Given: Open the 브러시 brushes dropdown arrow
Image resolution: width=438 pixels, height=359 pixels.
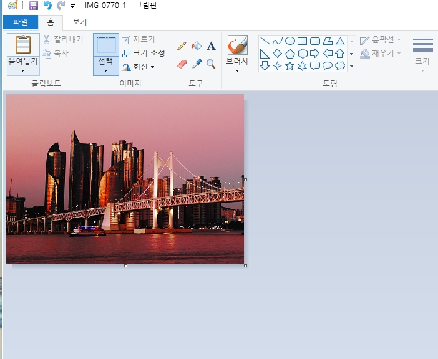Looking at the screenshot, I should click(x=237, y=71).
